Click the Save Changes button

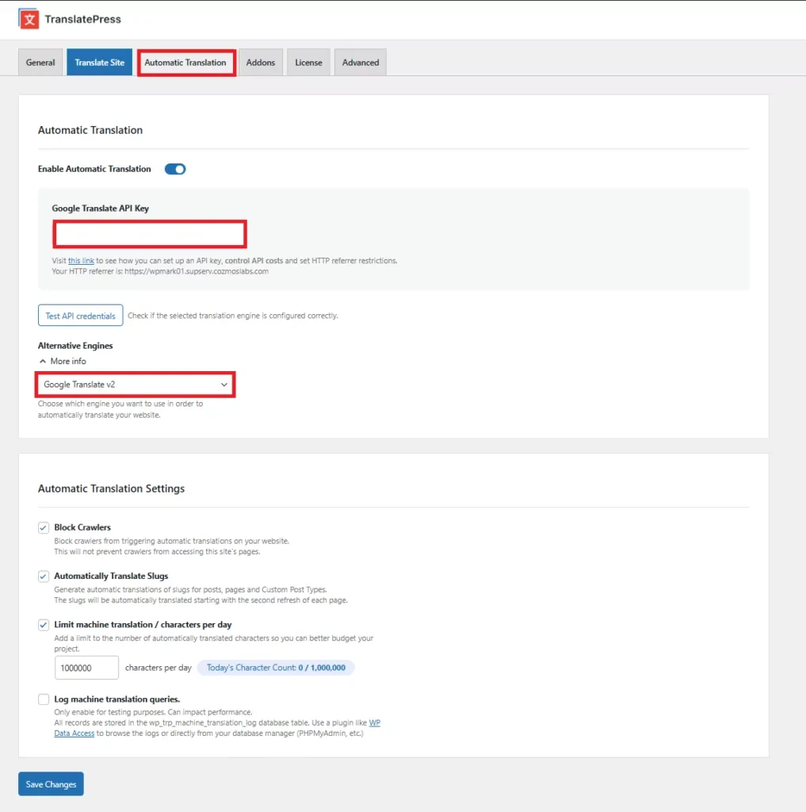tap(51, 784)
